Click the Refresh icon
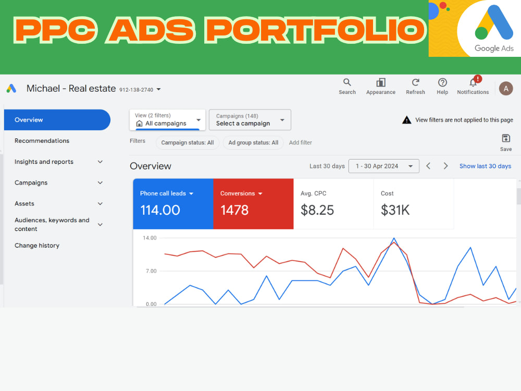Image resolution: width=521 pixels, height=391 pixels. pyautogui.click(x=415, y=82)
